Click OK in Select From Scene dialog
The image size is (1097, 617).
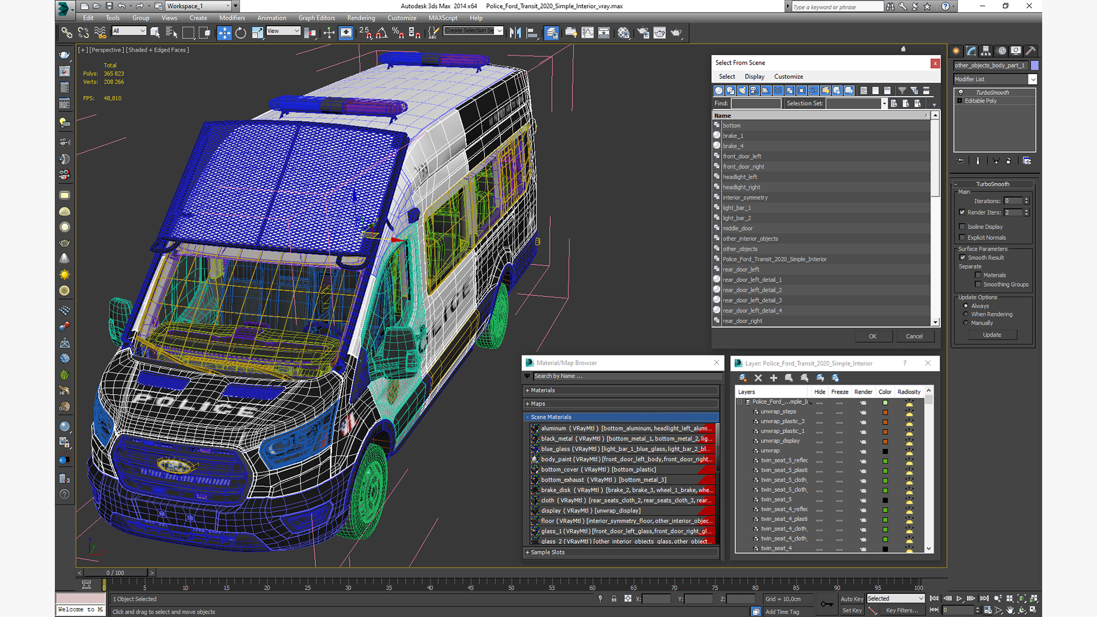(x=872, y=336)
